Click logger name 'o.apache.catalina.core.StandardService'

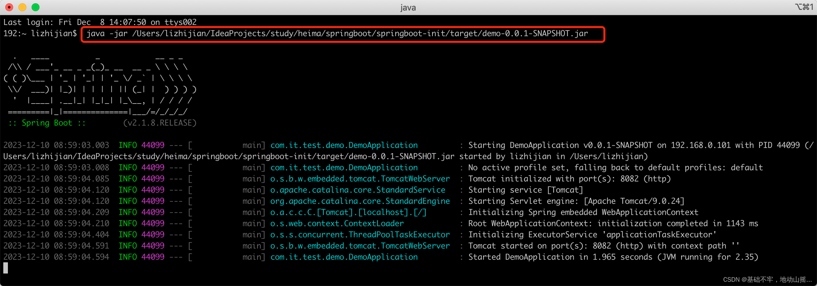[358, 190]
